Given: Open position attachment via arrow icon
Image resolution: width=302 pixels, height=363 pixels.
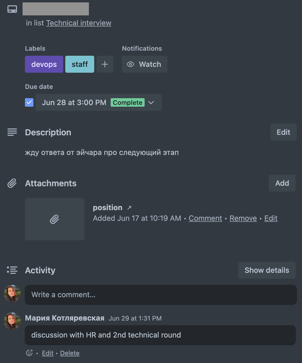Looking at the screenshot, I should 129,208.
